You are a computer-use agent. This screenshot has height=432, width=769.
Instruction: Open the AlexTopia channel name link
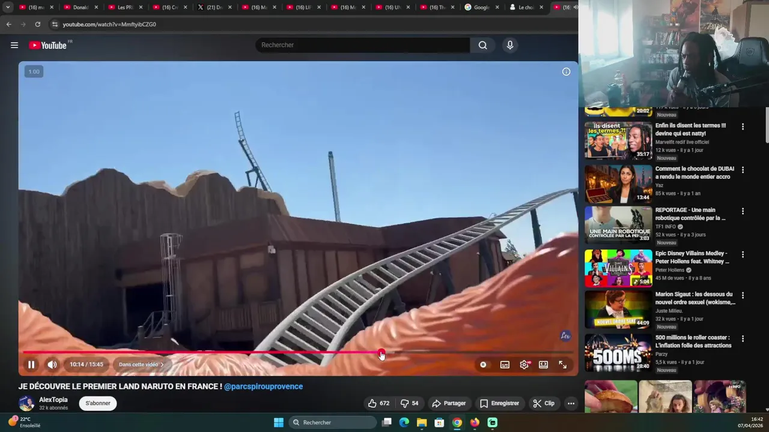(53, 400)
